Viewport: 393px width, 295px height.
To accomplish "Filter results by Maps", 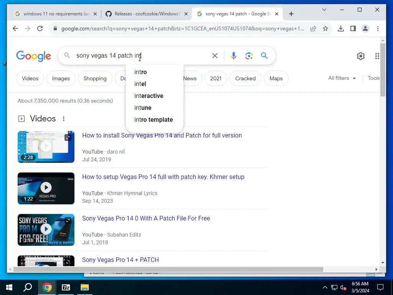I will point(276,78).
